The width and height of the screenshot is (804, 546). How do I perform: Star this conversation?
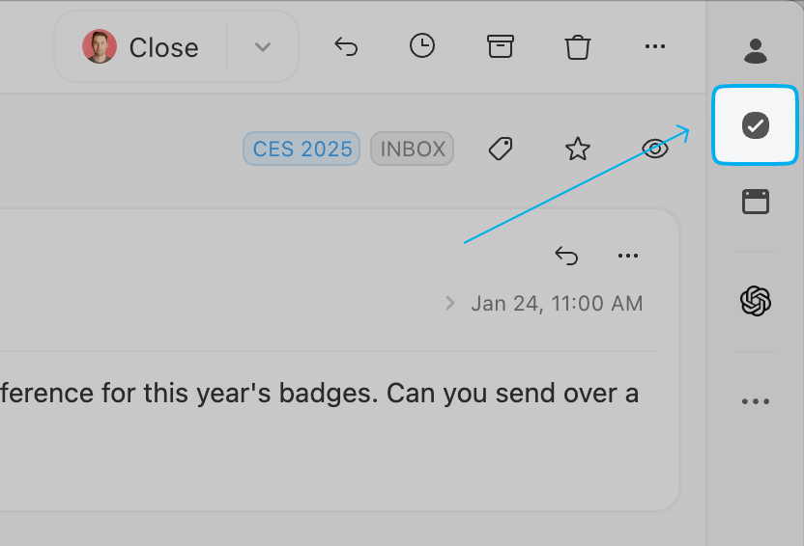click(x=577, y=149)
